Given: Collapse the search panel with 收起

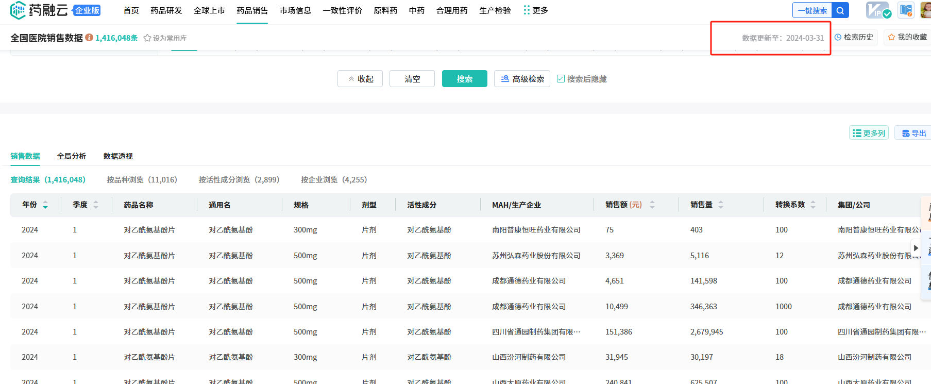Looking at the screenshot, I should pyautogui.click(x=360, y=79).
